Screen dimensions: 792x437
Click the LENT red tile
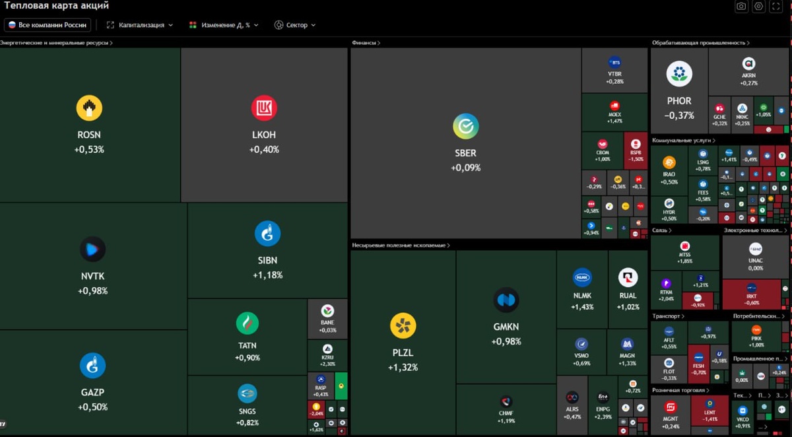[x=710, y=410]
